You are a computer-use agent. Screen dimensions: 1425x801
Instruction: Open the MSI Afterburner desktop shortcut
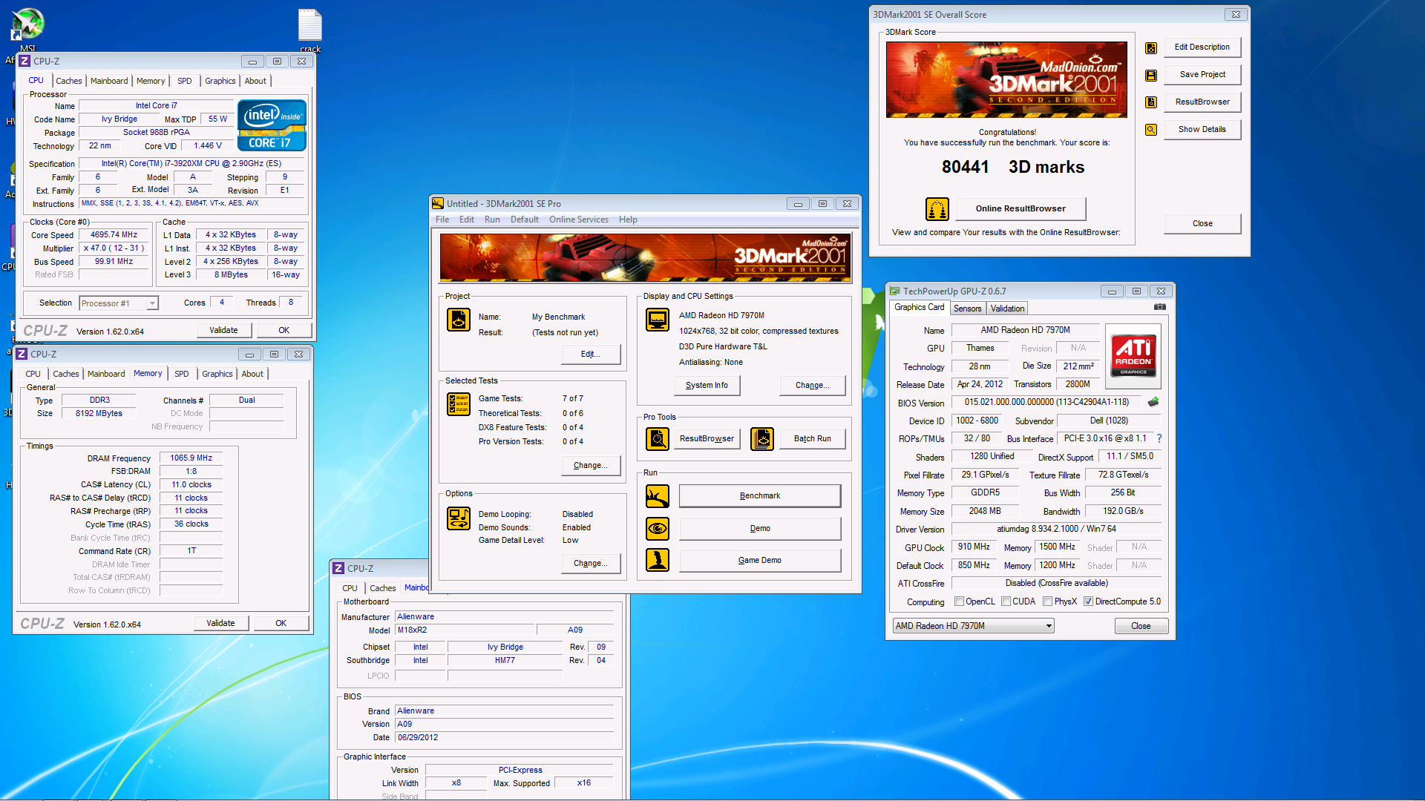27,30
